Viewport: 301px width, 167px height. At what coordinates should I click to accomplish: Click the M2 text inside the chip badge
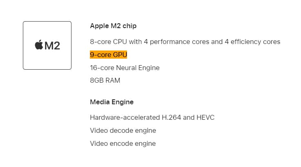coord(52,45)
